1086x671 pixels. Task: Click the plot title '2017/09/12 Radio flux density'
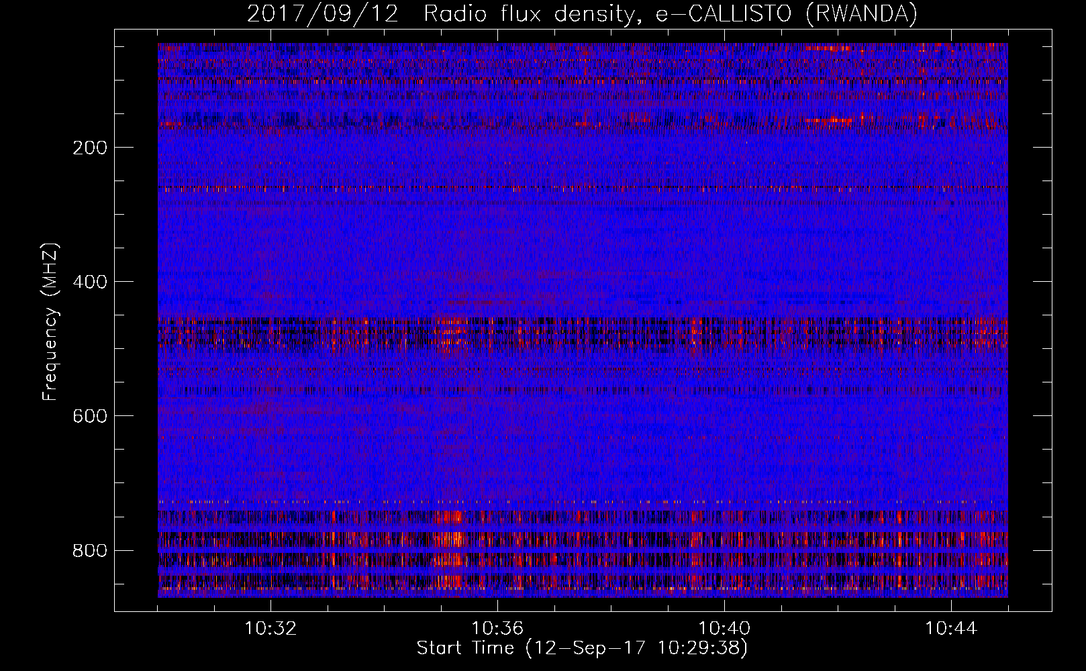click(582, 13)
